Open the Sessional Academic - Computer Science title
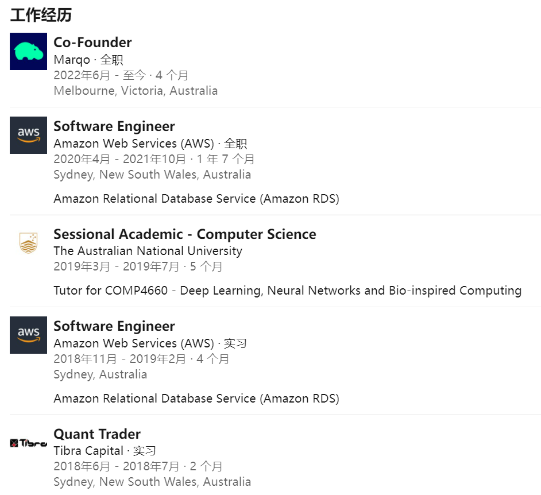Image resolution: width=541 pixels, height=495 pixels. pyautogui.click(x=184, y=234)
